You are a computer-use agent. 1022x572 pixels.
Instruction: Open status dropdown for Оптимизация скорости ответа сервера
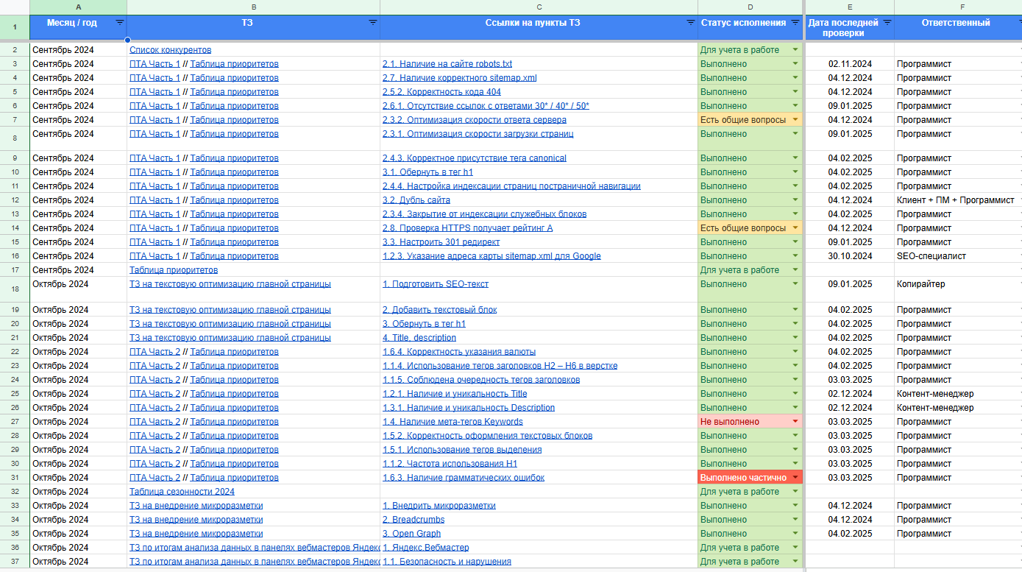click(x=795, y=120)
